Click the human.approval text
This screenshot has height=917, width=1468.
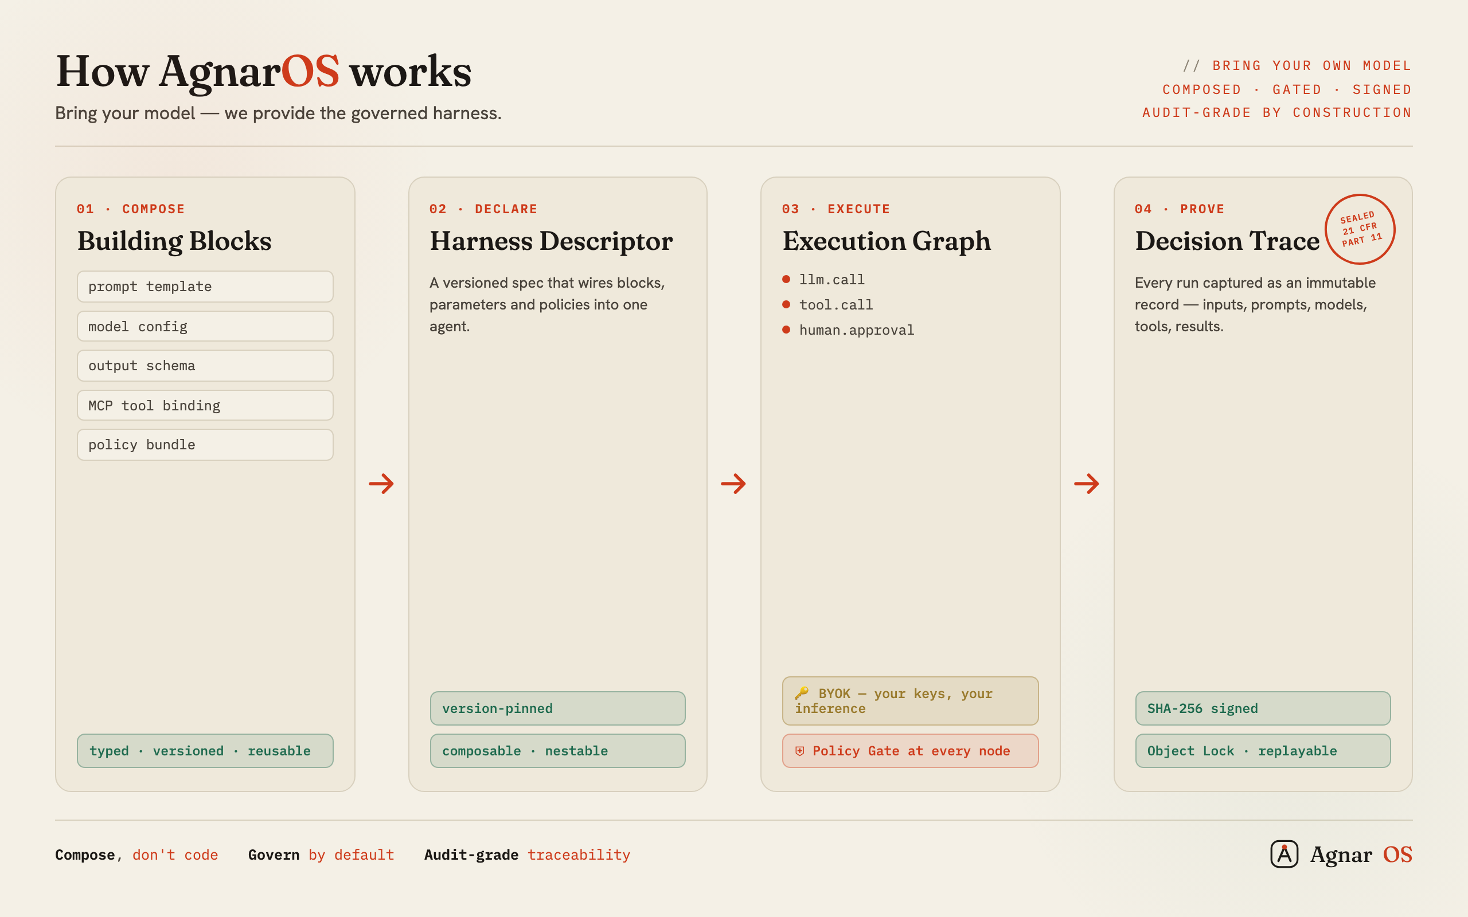[x=857, y=330]
